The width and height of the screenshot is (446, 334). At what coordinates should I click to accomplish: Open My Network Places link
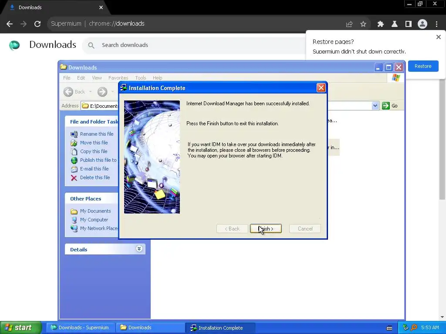(95, 228)
